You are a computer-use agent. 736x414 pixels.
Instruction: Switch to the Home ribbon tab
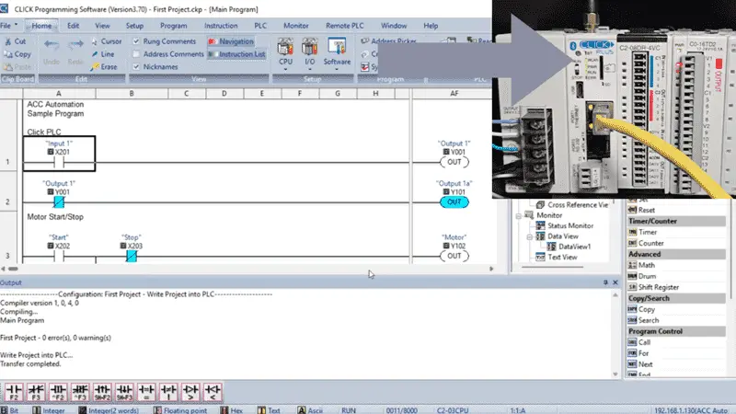41,26
